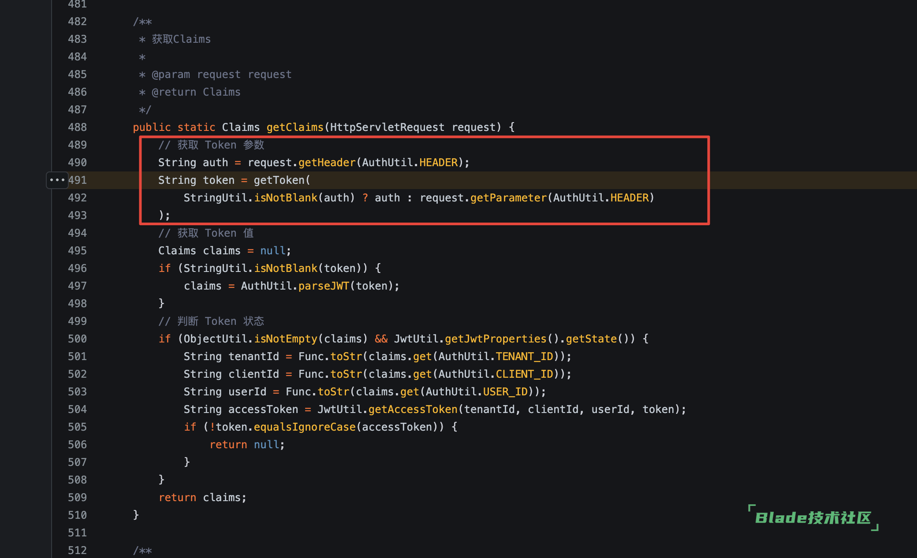Click the Blade技术社区 watermark logo
This screenshot has height=558, width=917.
[813, 518]
